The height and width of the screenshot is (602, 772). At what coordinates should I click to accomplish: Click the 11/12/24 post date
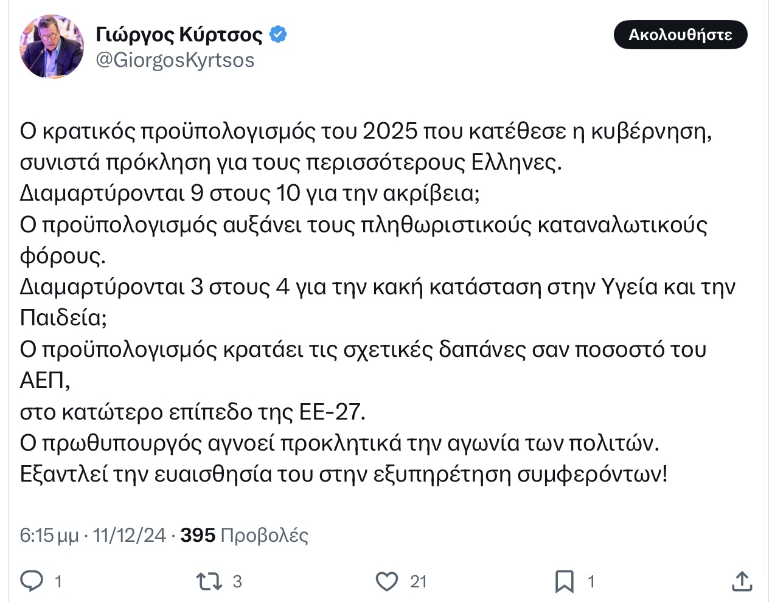[x=129, y=535]
